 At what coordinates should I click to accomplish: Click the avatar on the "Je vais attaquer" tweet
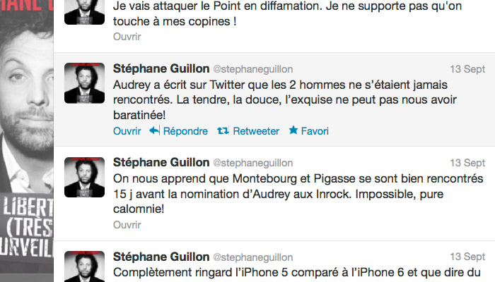coord(85,12)
